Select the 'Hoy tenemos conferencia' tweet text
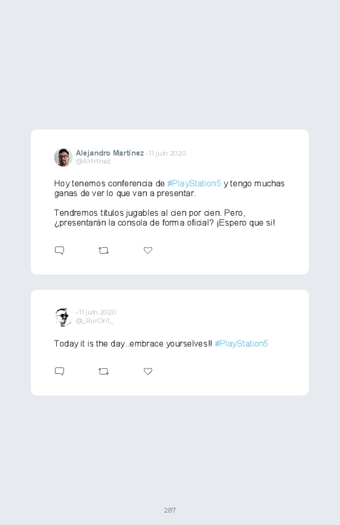Image resolution: width=340 pixels, height=525 pixels. point(169,188)
